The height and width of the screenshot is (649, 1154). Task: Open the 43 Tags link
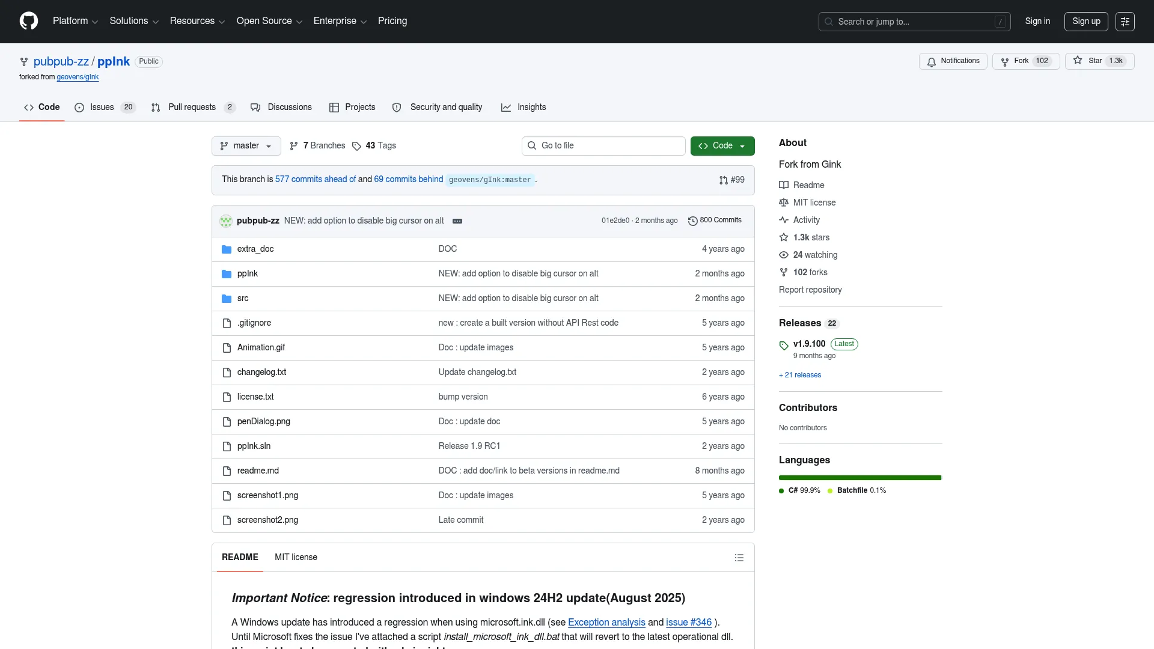(374, 146)
